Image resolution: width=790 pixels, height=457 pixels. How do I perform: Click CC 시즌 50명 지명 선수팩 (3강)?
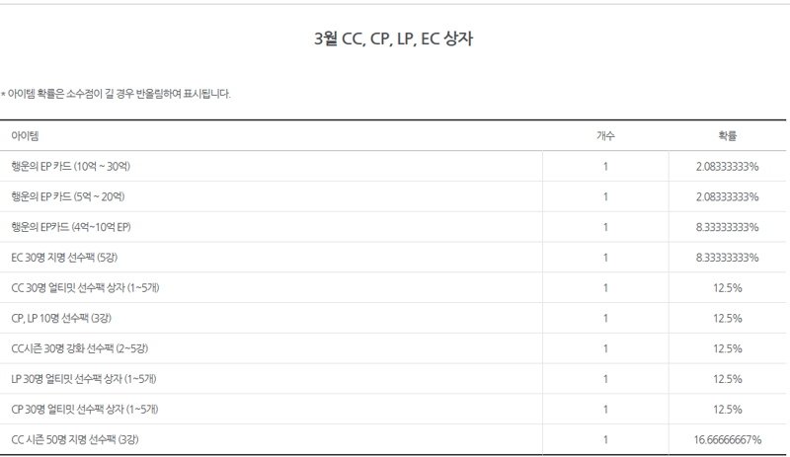click(x=75, y=440)
